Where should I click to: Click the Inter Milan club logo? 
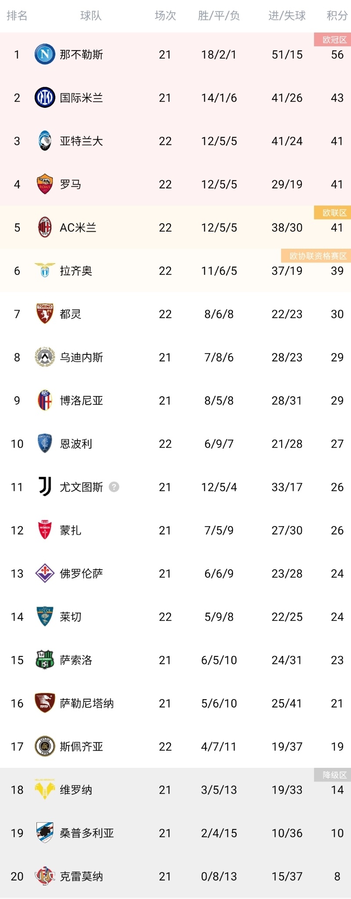(x=45, y=98)
